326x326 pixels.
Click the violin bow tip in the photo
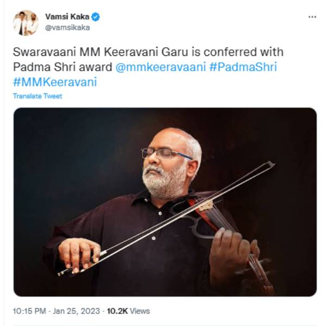(271, 164)
